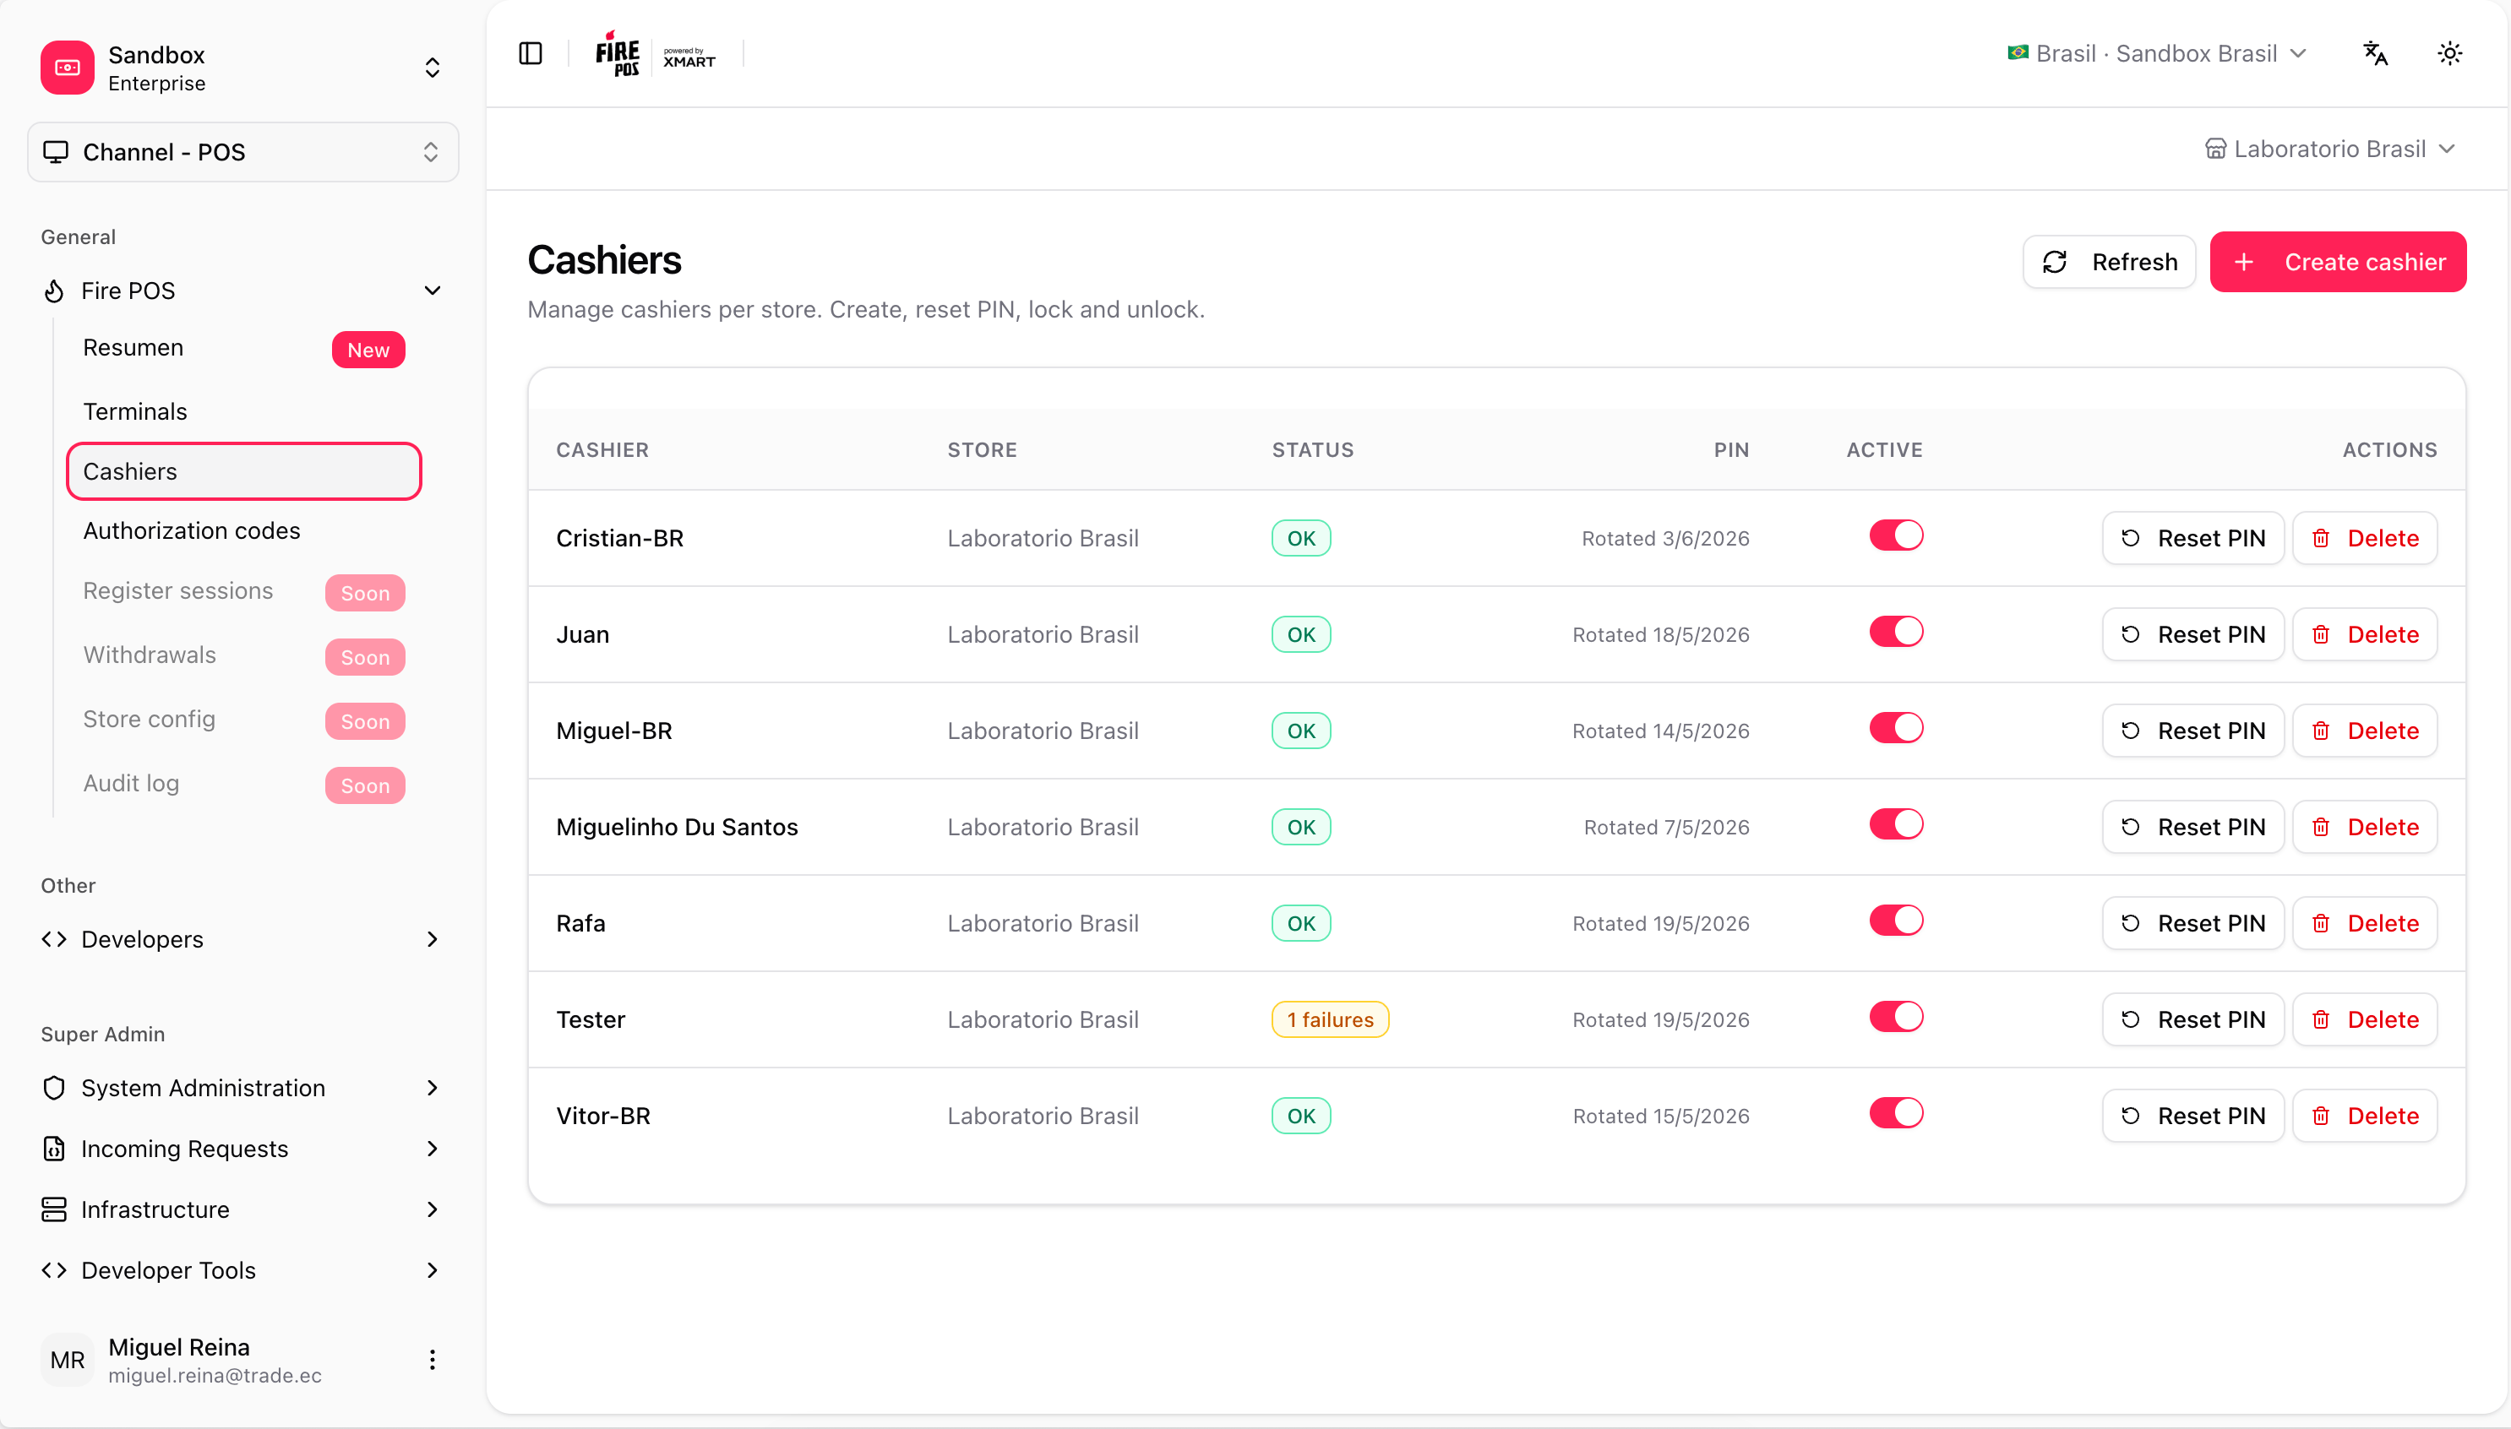Toggle active switch for Juan
The width and height of the screenshot is (2511, 1429).
(1896, 632)
